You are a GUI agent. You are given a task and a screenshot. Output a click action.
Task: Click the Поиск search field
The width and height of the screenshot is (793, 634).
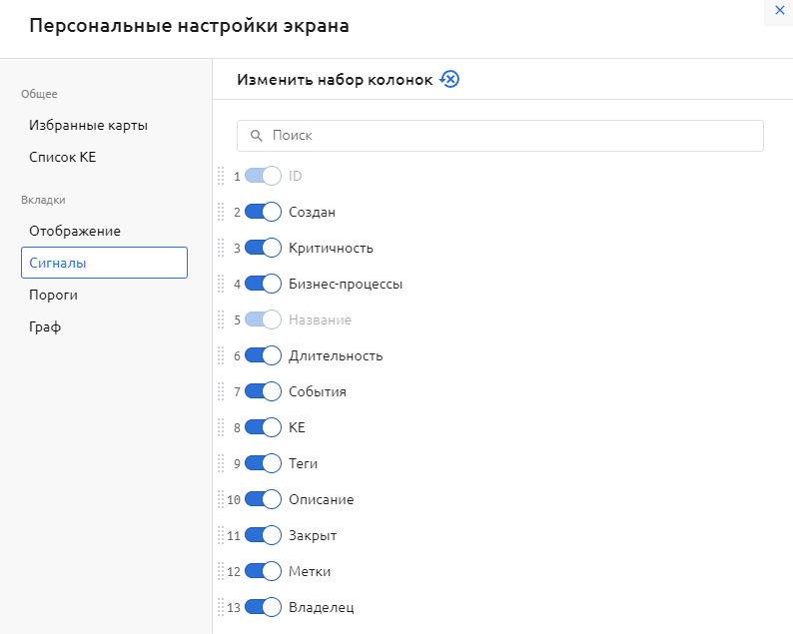[x=509, y=136]
